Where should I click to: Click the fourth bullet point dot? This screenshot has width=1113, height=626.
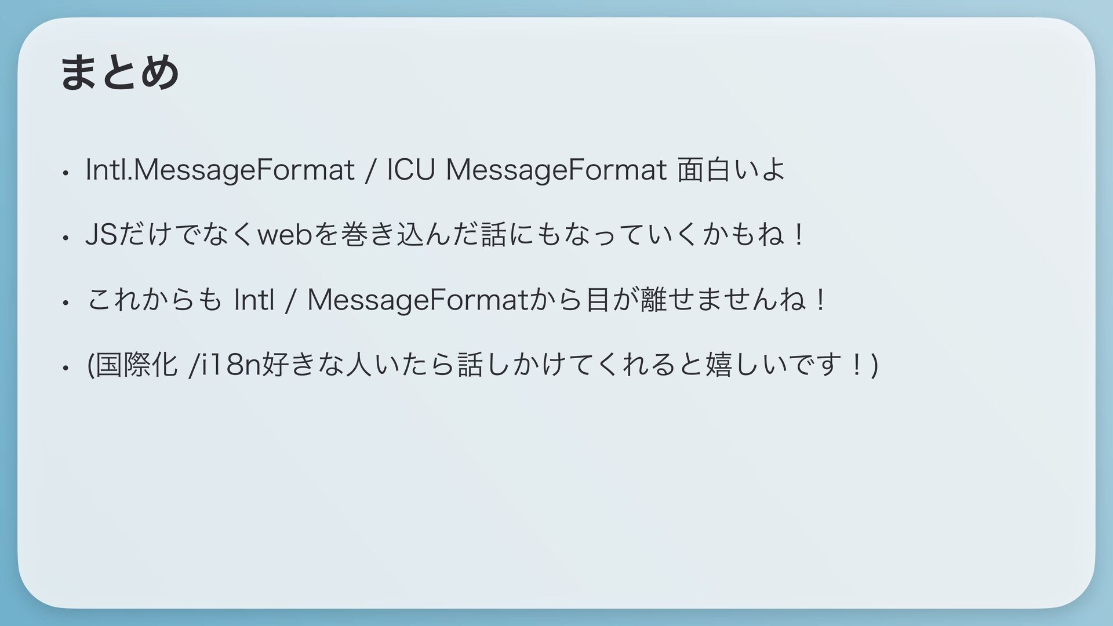click(67, 367)
